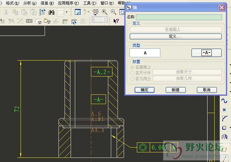Expand the dropdown beside the square edge tool
Screen dimensions: 231x162
(230, 128)
